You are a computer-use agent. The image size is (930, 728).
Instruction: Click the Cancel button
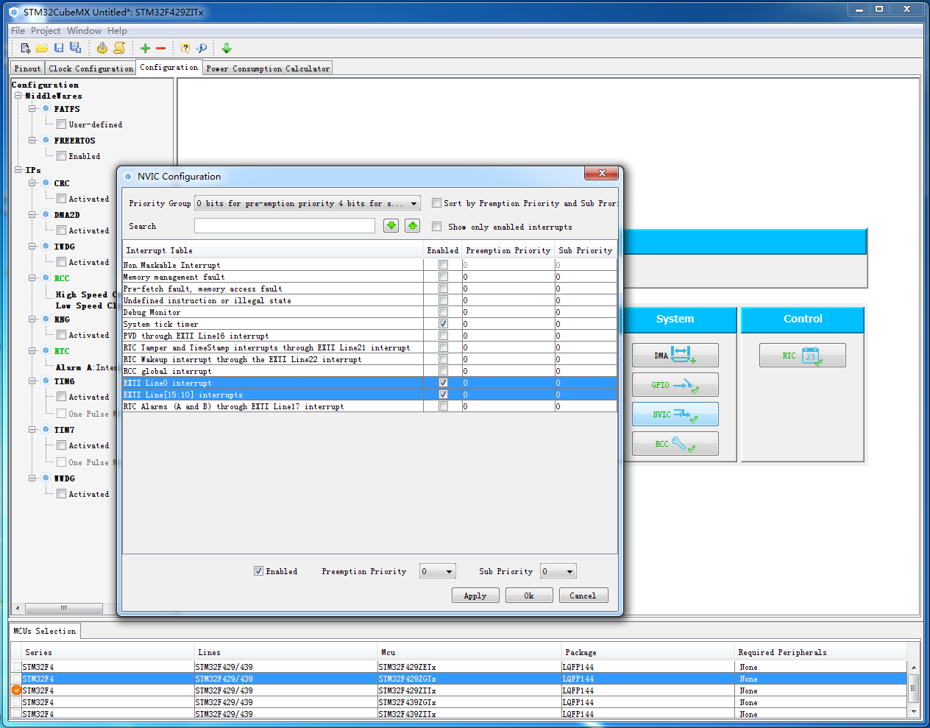583,596
